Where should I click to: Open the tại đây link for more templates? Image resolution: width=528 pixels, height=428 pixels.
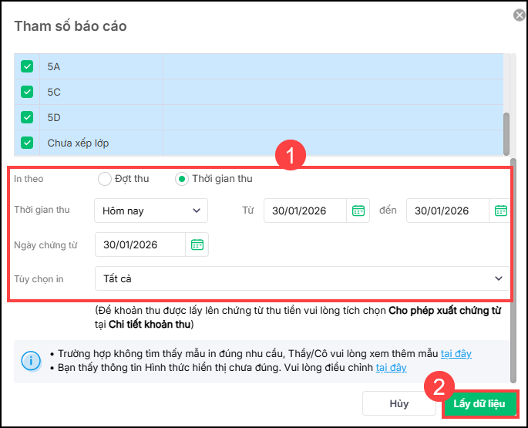[x=456, y=354]
